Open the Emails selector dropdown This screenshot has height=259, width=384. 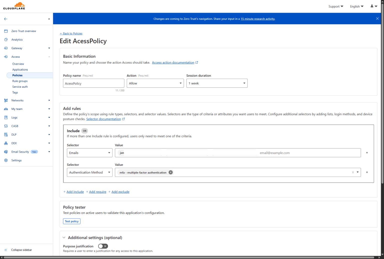(89, 153)
